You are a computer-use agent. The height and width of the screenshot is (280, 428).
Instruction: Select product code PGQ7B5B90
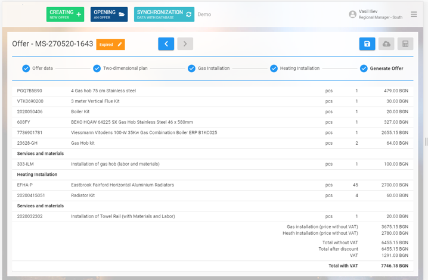[x=29, y=91]
